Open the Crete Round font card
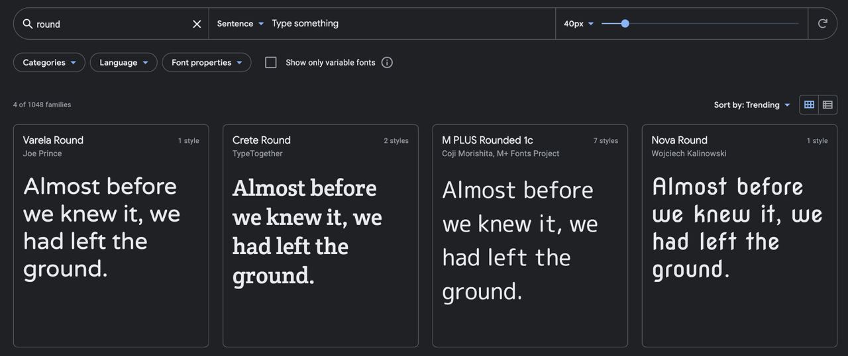The image size is (848, 356). (x=320, y=235)
